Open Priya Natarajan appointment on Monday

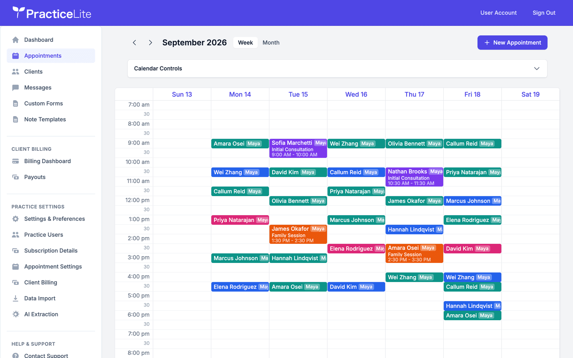point(240,220)
